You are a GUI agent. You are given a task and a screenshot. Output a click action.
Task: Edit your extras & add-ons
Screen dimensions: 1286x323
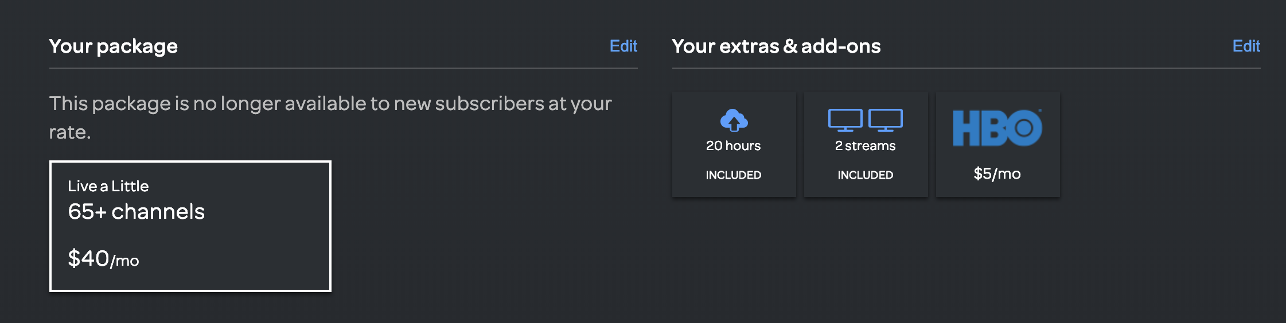point(1246,46)
